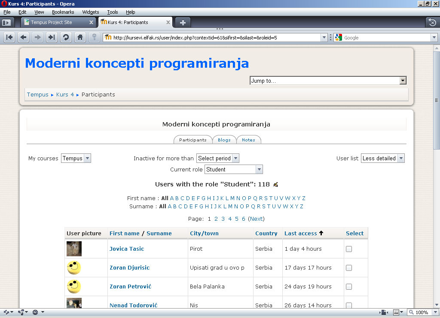The width and height of the screenshot is (440, 318).
Task: Open the Tools menu
Action: pyautogui.click(x=113, y=12)
